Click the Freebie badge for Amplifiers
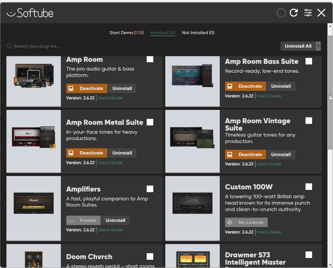 click(x=83, y=220)
